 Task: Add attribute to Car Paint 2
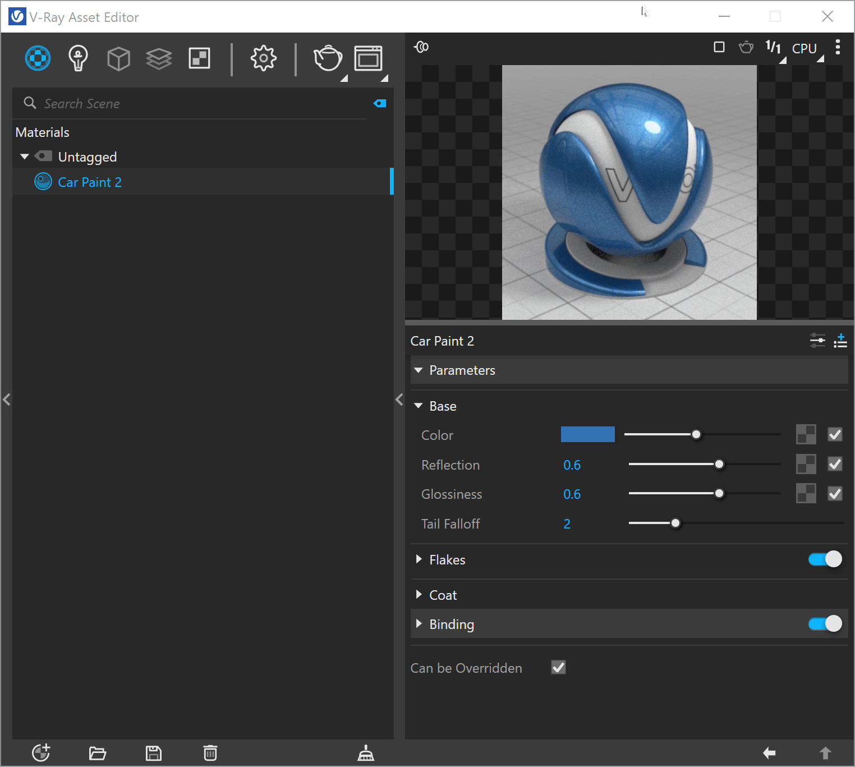(840, 341)
